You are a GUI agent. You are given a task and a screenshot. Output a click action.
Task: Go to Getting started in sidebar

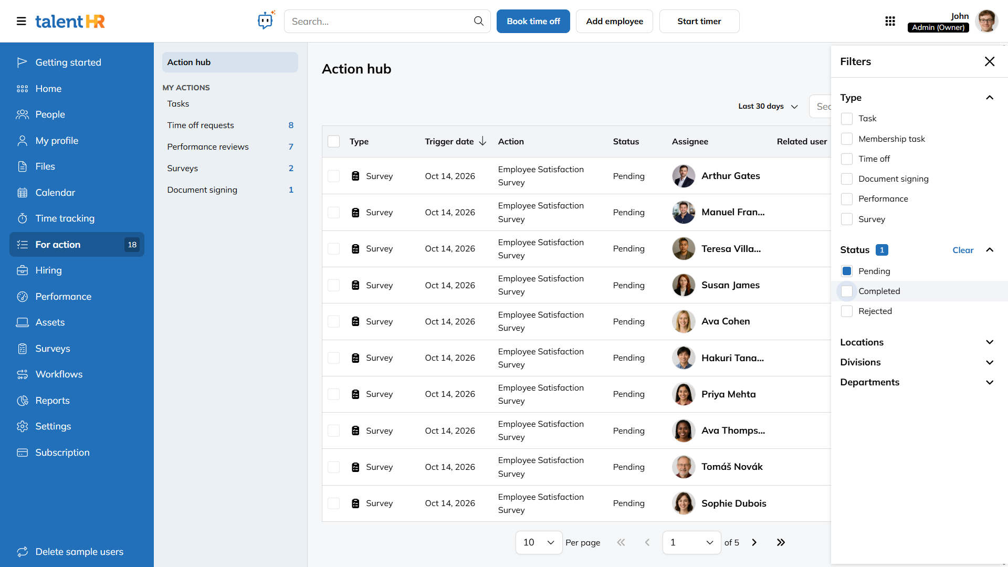[x=77, y=62]
